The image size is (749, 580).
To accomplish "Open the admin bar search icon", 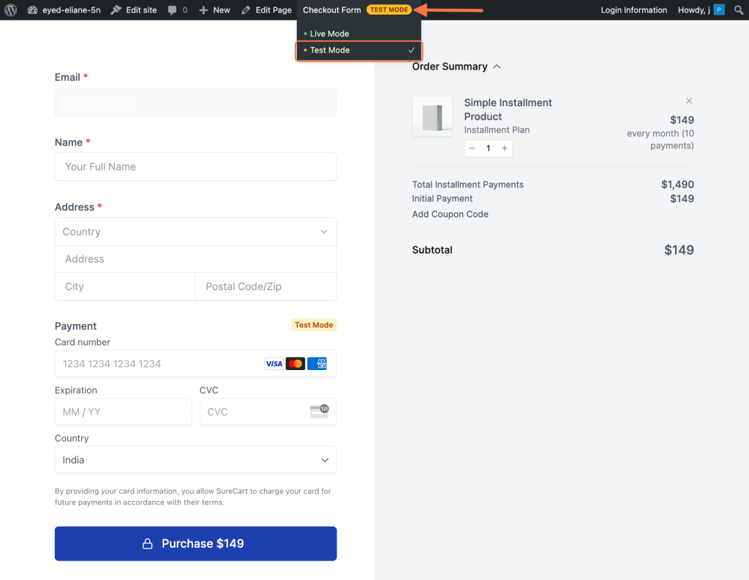I will (x=739, y=10).
